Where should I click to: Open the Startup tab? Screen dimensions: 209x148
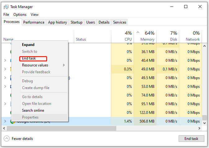(77, 22)
